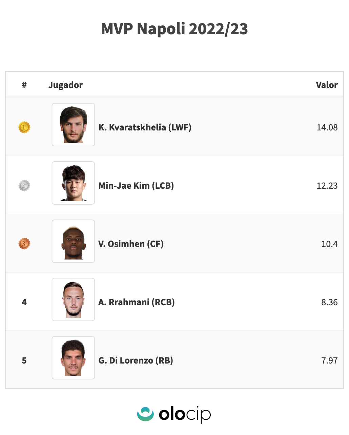Click the rank number 5

24,360
